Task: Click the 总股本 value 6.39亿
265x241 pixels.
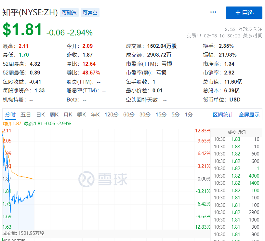Action: coord(232,91)
